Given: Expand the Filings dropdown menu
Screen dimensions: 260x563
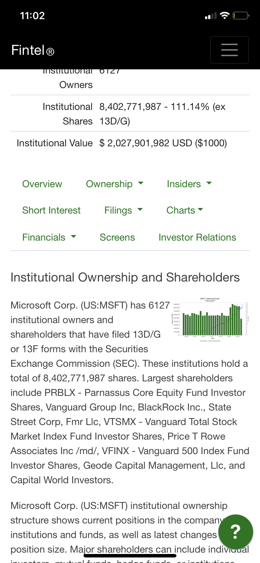Looking at the screenshot, I should coord(123,210).
